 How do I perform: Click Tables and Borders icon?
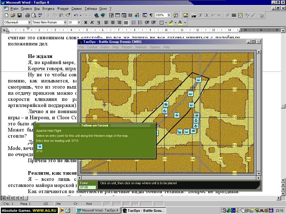pos(111,15)
